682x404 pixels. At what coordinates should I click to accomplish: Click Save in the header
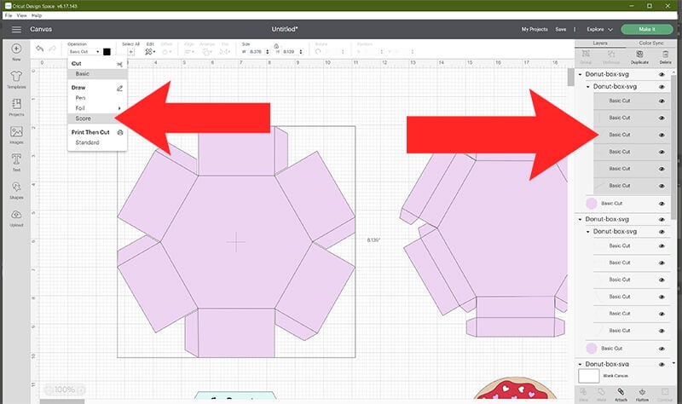point(561,29)
